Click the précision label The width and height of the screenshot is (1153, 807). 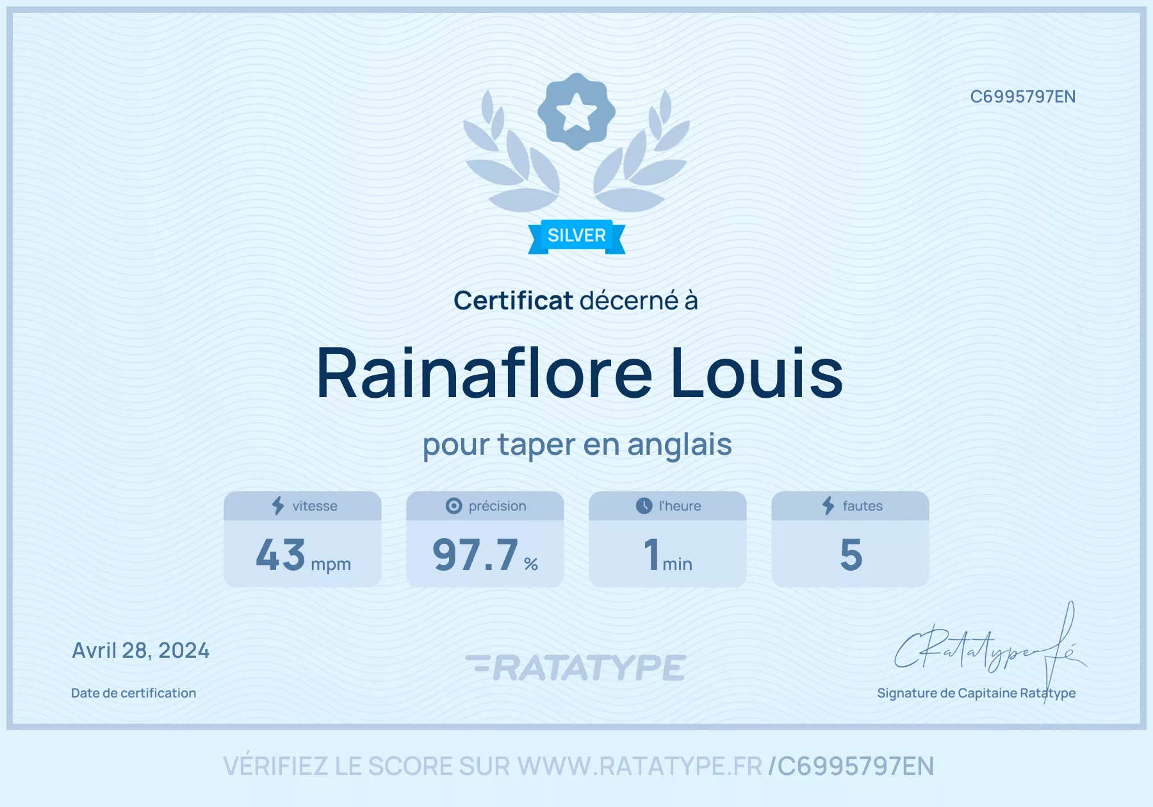click(x=497, y=506)
